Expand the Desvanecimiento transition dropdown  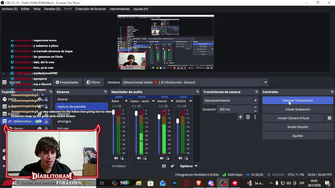click(255, 101)
